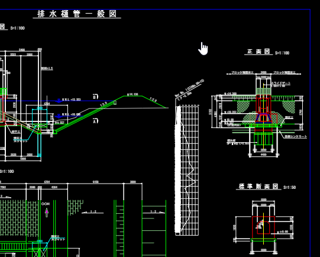Select the boring log column chart
The image size is (320, 257).
pyautogui.click(x=187, y=170)
